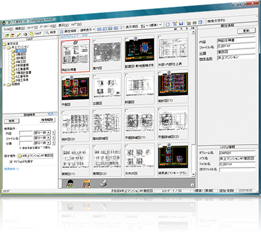
Task: Click the yellow folder-list icon beside save
Action: pos(189,23)
